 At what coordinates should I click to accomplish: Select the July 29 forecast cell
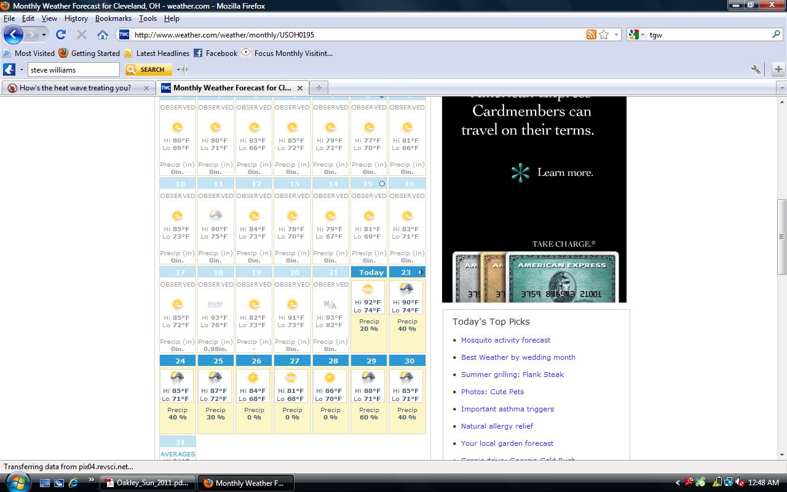(369, 394)
